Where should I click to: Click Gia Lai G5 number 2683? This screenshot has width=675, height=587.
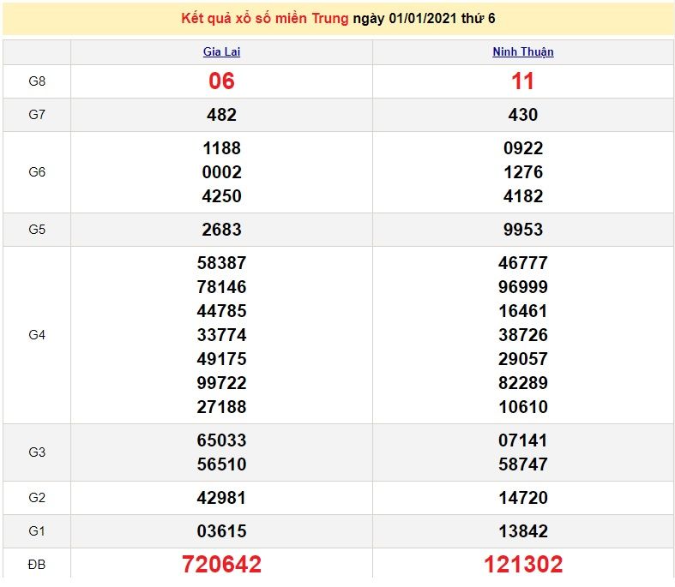coord(221,230)
